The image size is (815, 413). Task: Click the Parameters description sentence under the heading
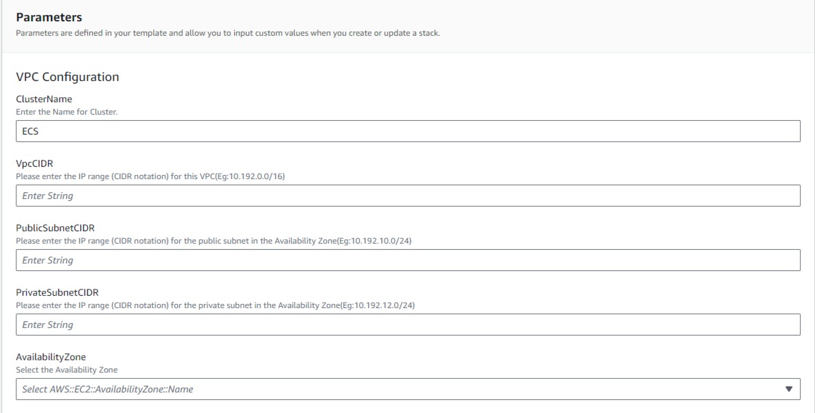(x=228, y=33)
